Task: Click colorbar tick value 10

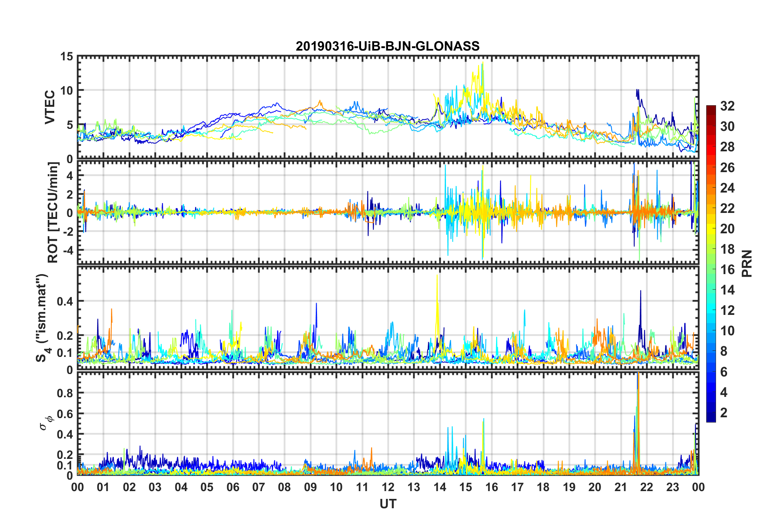Action: click(x=727, y=330)
